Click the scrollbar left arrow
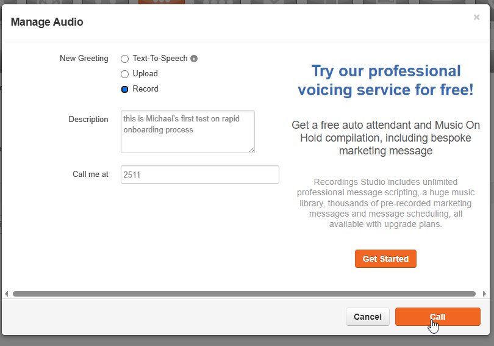The image size is (494, 346). 6,294
